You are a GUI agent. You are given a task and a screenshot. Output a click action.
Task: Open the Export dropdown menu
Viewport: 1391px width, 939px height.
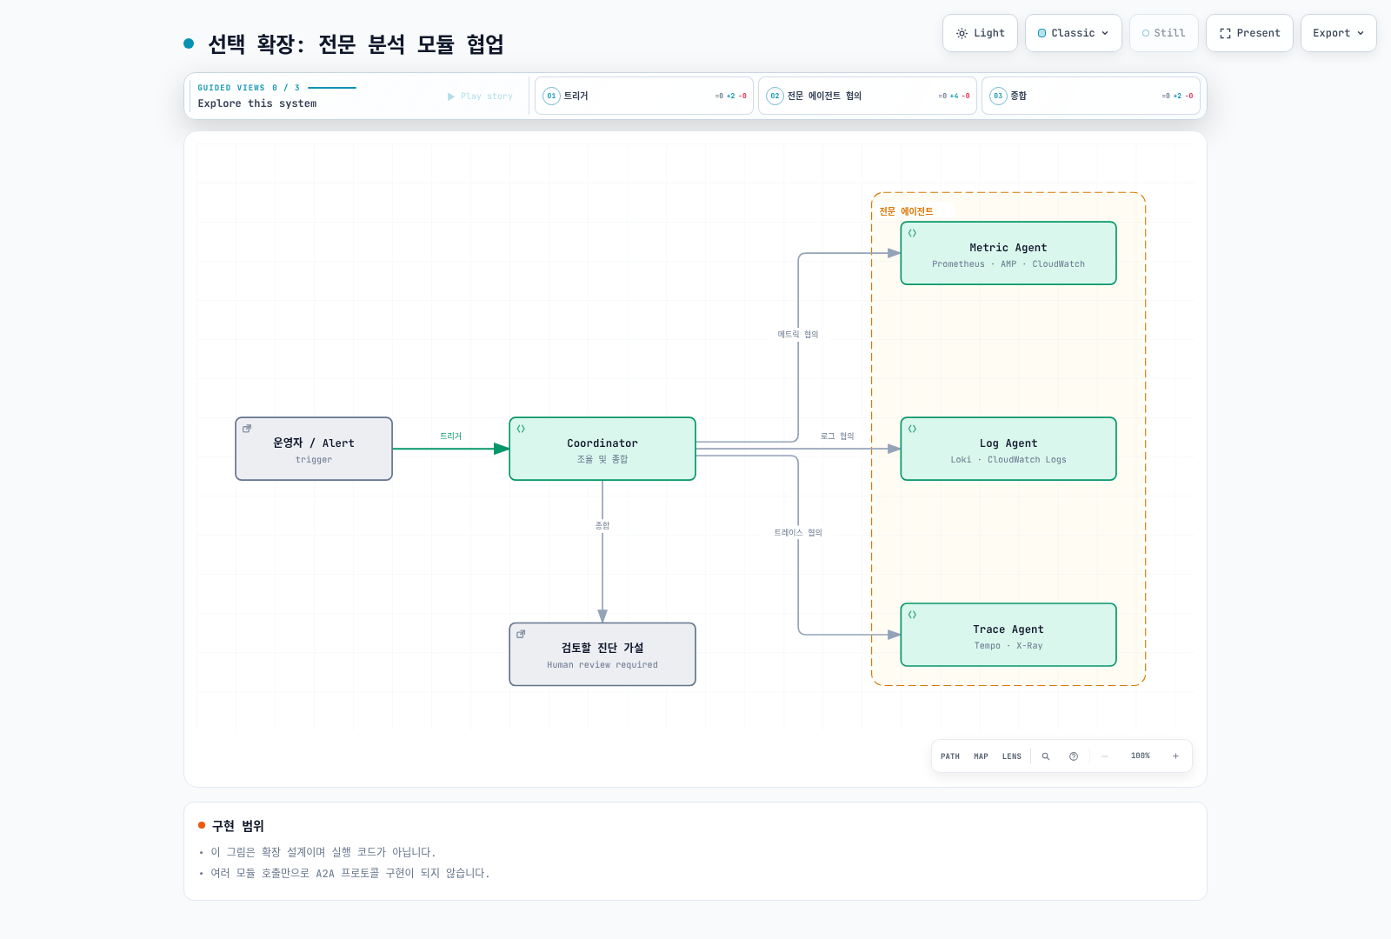tap(1338, 33)
